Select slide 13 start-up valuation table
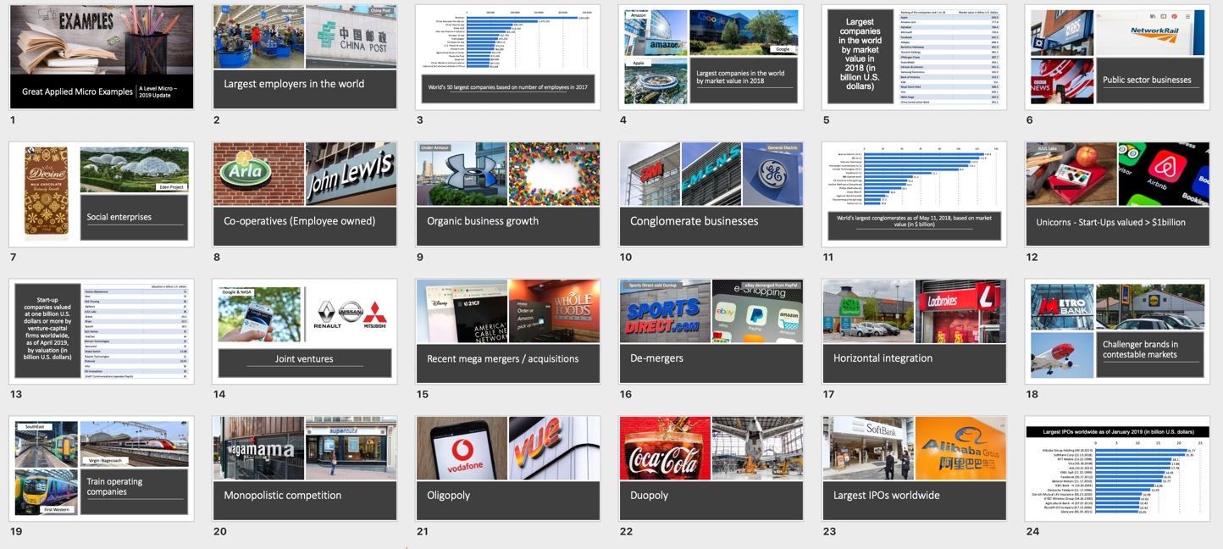 click(102, 331)
